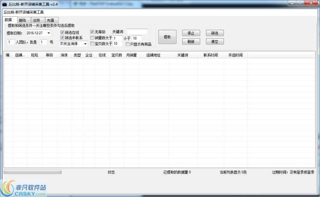Image resolution: width=320 pixels, height=197 pixels.
Task: Click the app briefcase icon in title bar
Action: coord(5,4)
